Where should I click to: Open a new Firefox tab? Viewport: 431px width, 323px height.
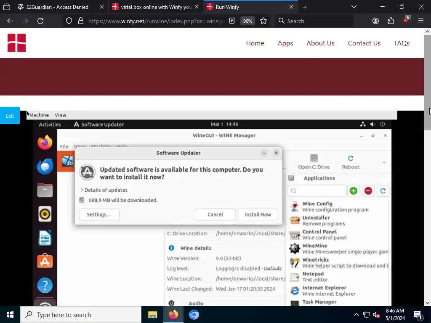305,7
